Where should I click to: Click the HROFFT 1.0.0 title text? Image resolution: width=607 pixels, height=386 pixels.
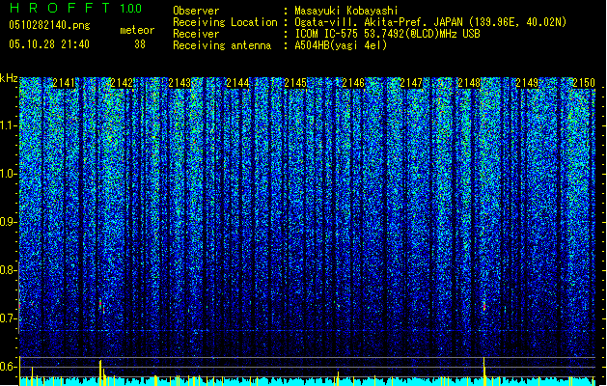pyautogui.click(x=76, y=8)
